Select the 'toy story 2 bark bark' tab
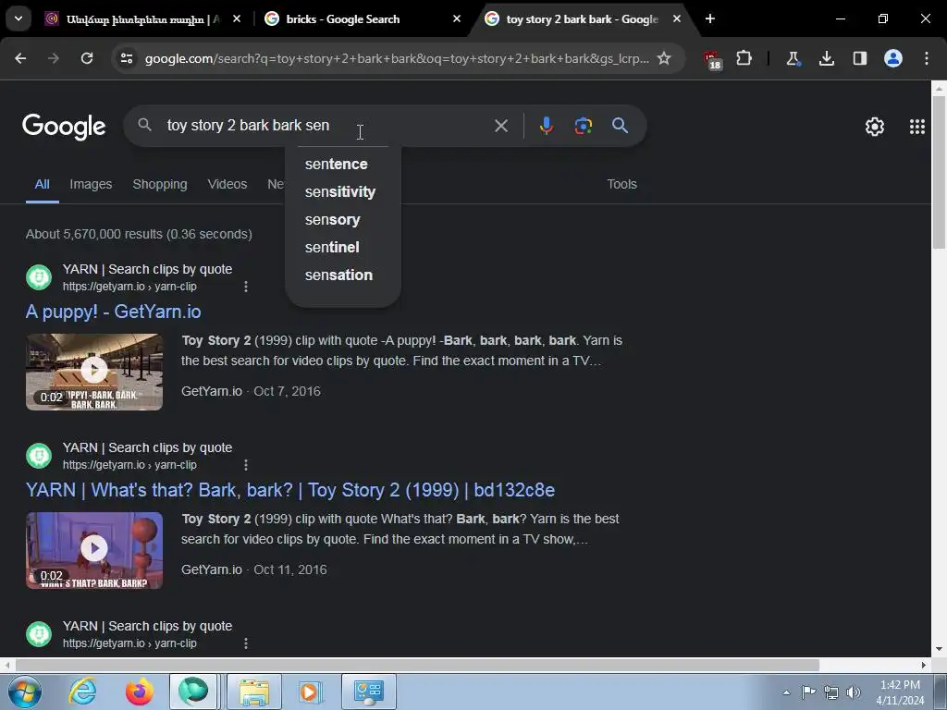 [x=583, y=18]
